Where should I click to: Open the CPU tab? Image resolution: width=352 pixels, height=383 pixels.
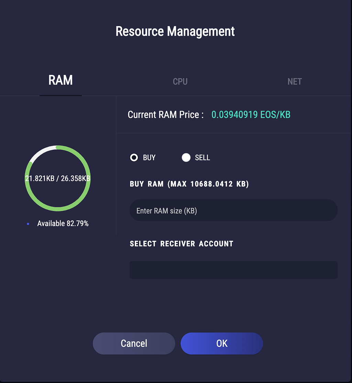(180, 82)
